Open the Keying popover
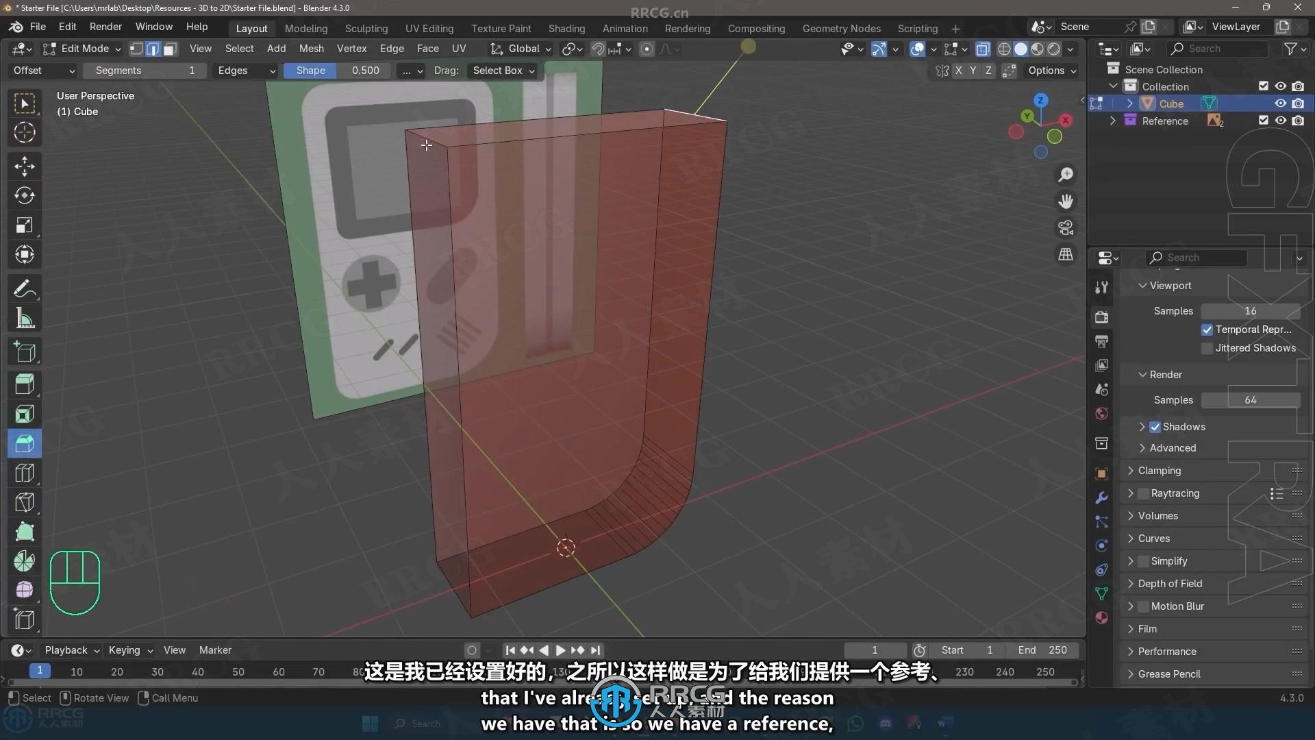The height and width of the screenshot is (740, 1315). tap(130, 650)
